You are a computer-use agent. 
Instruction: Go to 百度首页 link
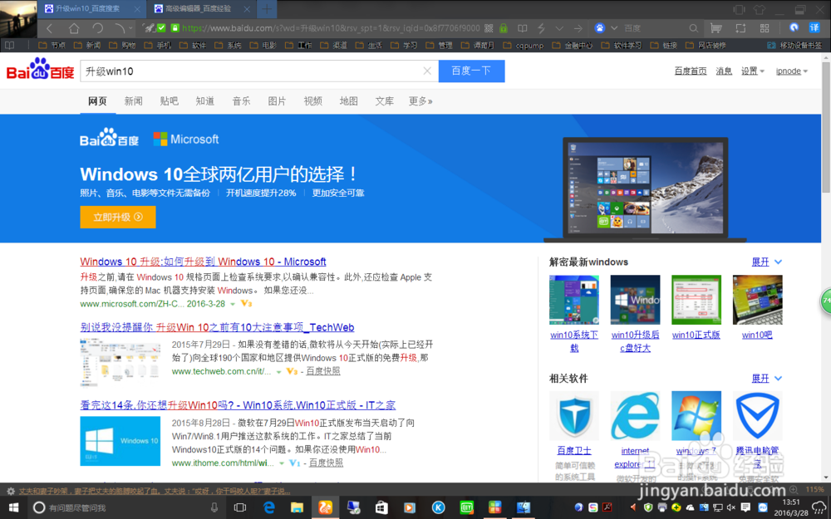[x=690, y=71]
